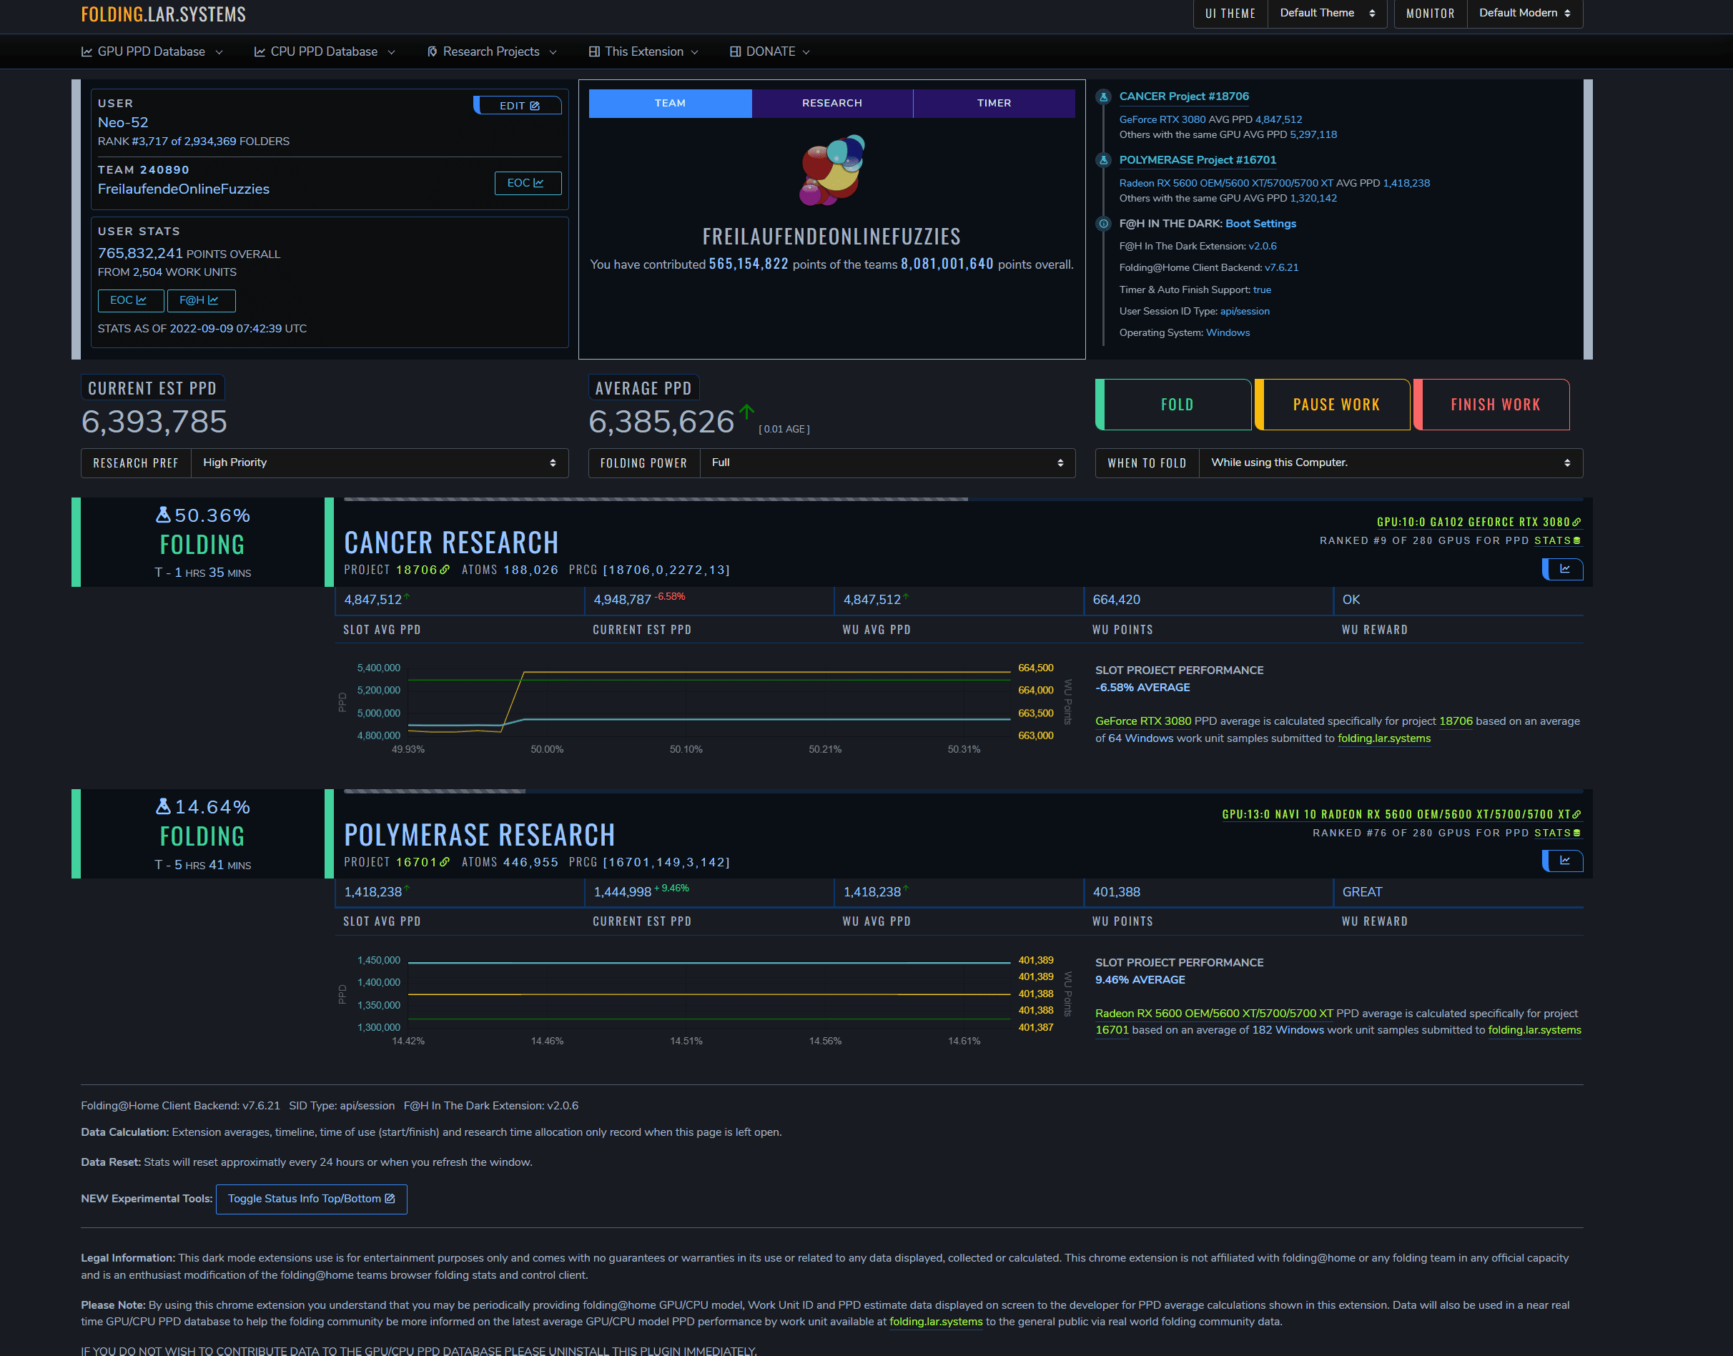Open the Research Projects menu
1733x1356 pixels.
(491, 51)
